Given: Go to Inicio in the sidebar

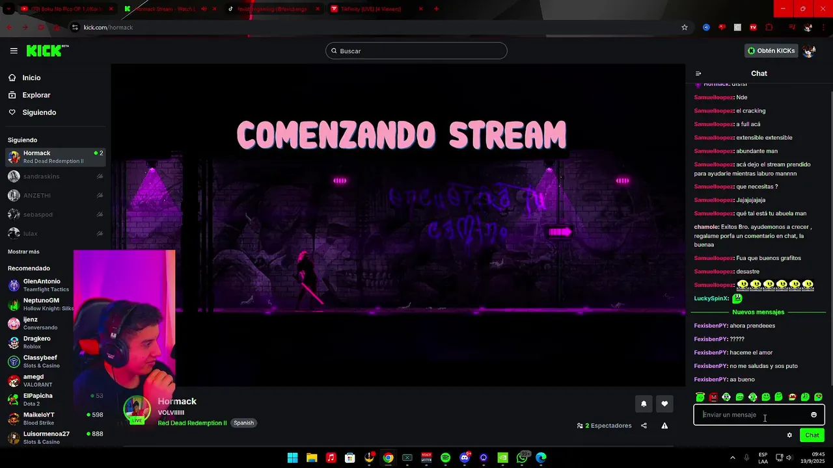Looking at the screenshot, I should click(x=31, y=77).
